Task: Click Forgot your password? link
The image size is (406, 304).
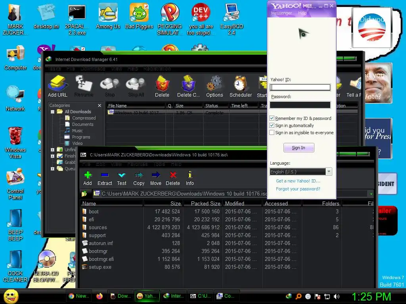Action: pos(298,189)
